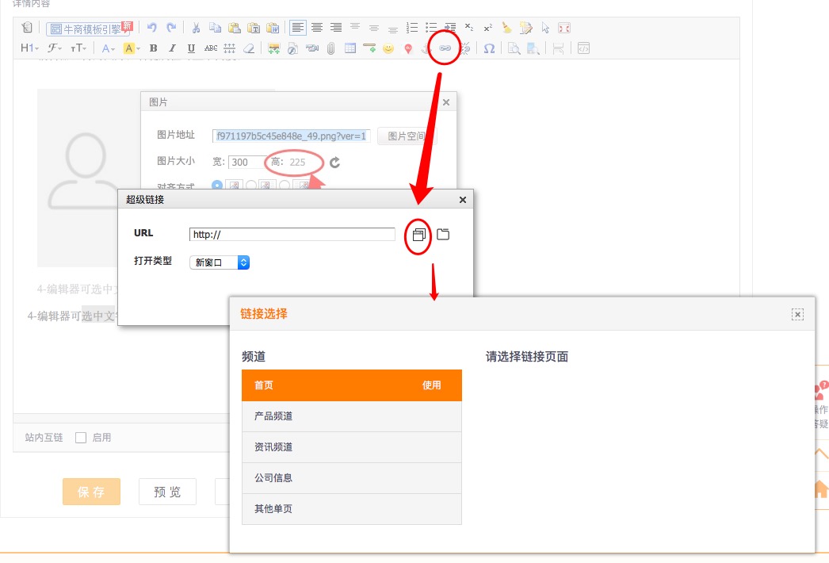Click the 牛商模板引擎 button
The height and width of the screenshot is (563, 829).
[x=89, y=29]
